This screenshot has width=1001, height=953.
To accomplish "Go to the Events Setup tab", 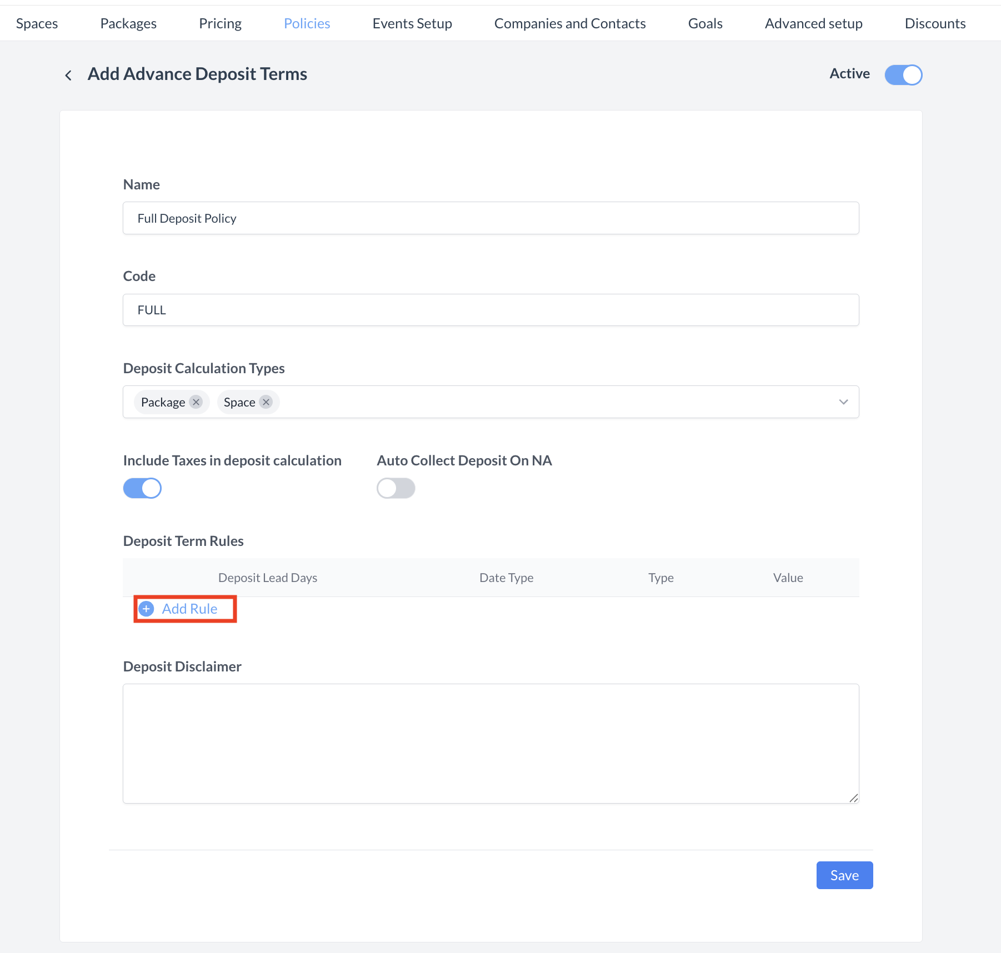I will [x=412, y=23].
